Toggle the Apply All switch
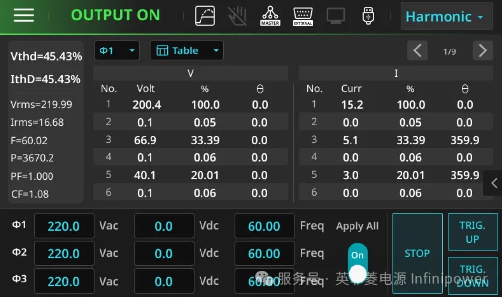Image resolution: width=502 pixels, height=297 pixels. (x=357, y=263)
